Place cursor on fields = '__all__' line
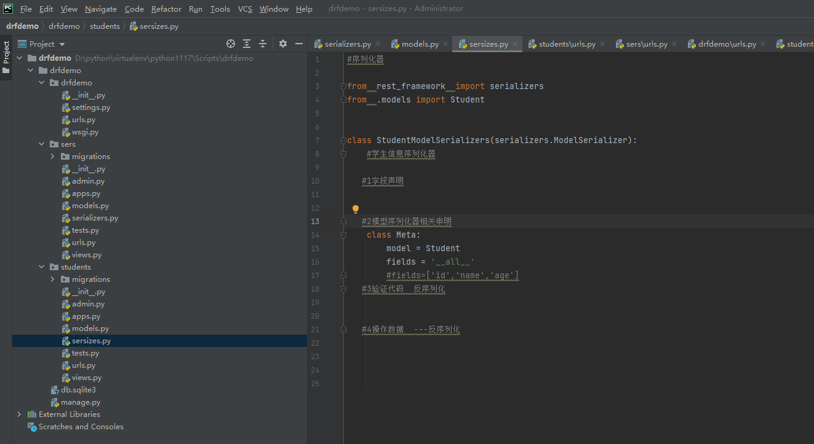814x444 pixels. [x=431, y=262]
